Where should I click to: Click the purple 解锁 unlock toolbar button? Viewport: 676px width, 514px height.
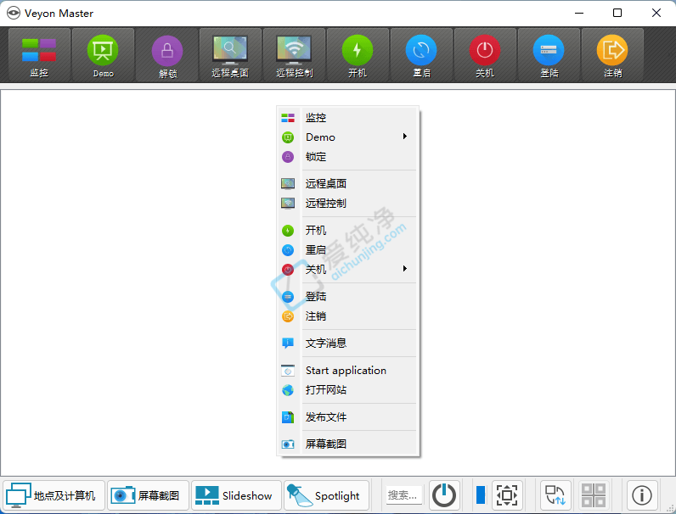click(x=167, y=54)
